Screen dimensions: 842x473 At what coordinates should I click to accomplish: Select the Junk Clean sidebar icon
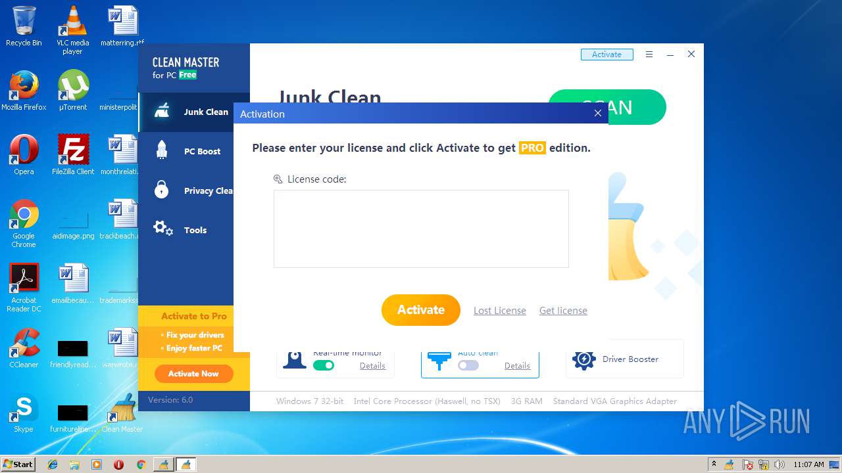point(162,111)
